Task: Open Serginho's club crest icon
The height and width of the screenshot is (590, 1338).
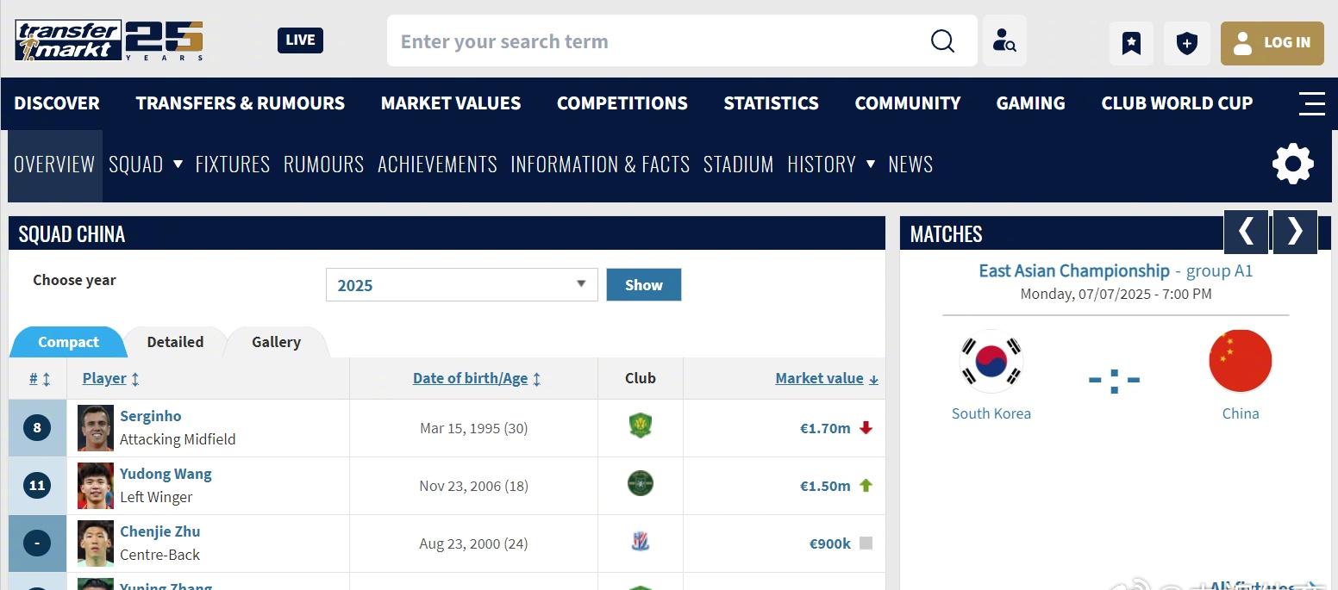Action: tap(640, 426)
